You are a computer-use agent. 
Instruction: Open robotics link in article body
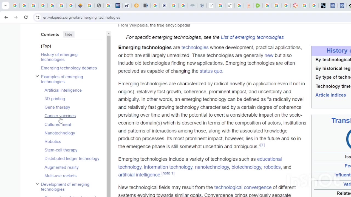point(272,167)
